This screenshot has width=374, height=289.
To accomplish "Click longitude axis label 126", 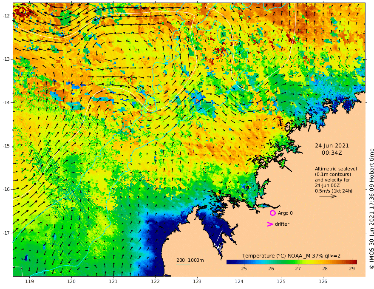I will [323, 281].
